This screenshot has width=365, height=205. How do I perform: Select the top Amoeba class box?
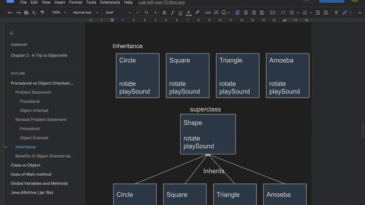click(287, 76)
